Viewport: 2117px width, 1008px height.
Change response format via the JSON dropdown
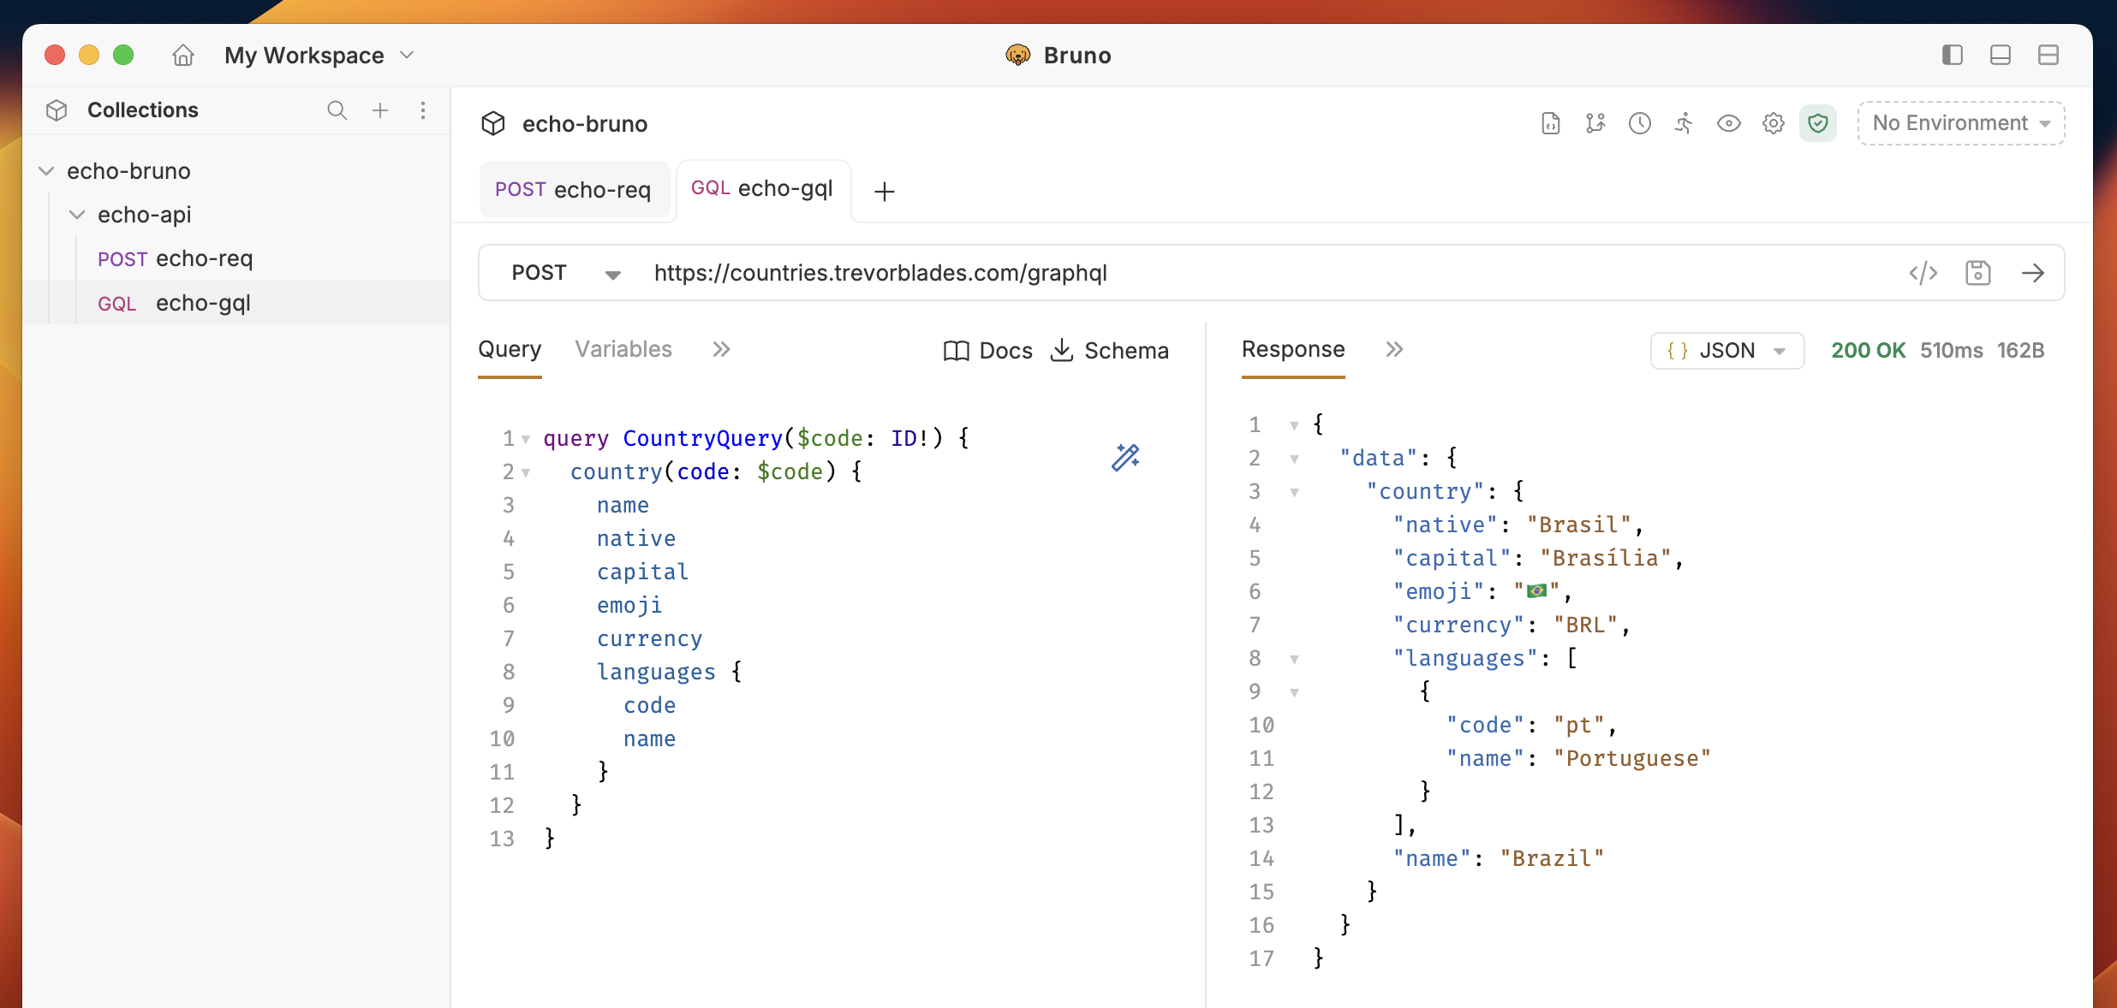click(x=1726, y=350)
